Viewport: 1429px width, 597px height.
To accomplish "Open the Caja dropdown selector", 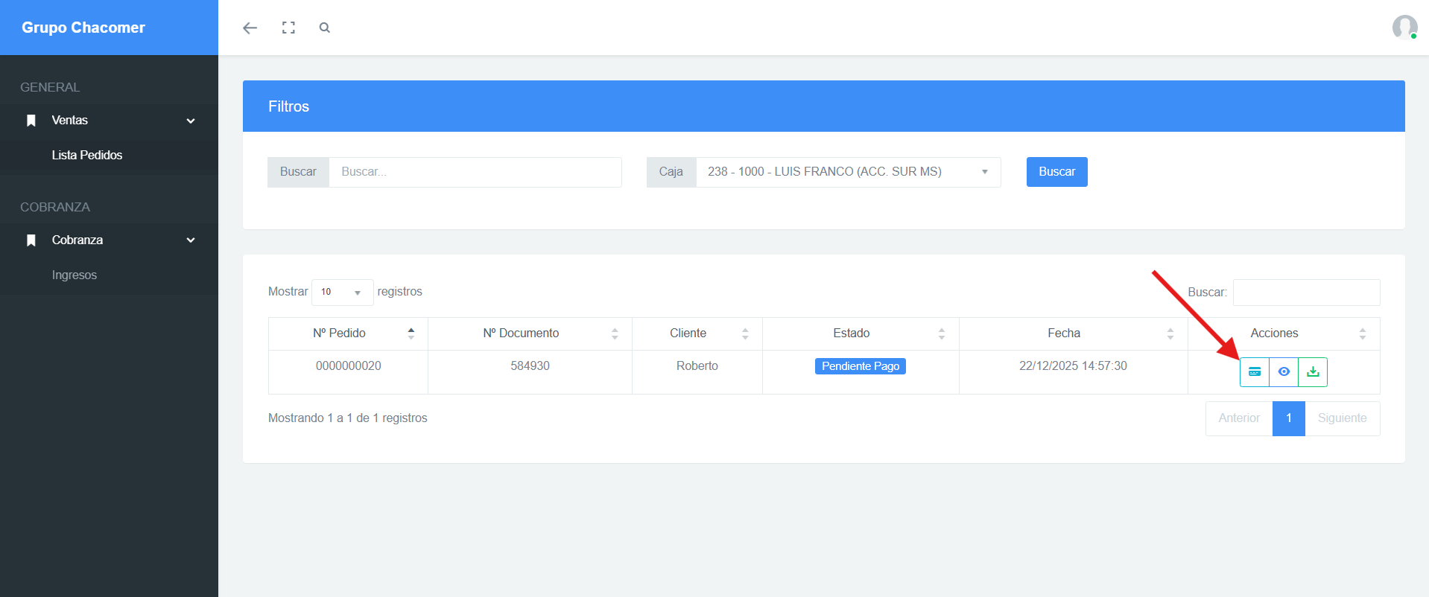I will pyautogui.click(x=848, y=172).
